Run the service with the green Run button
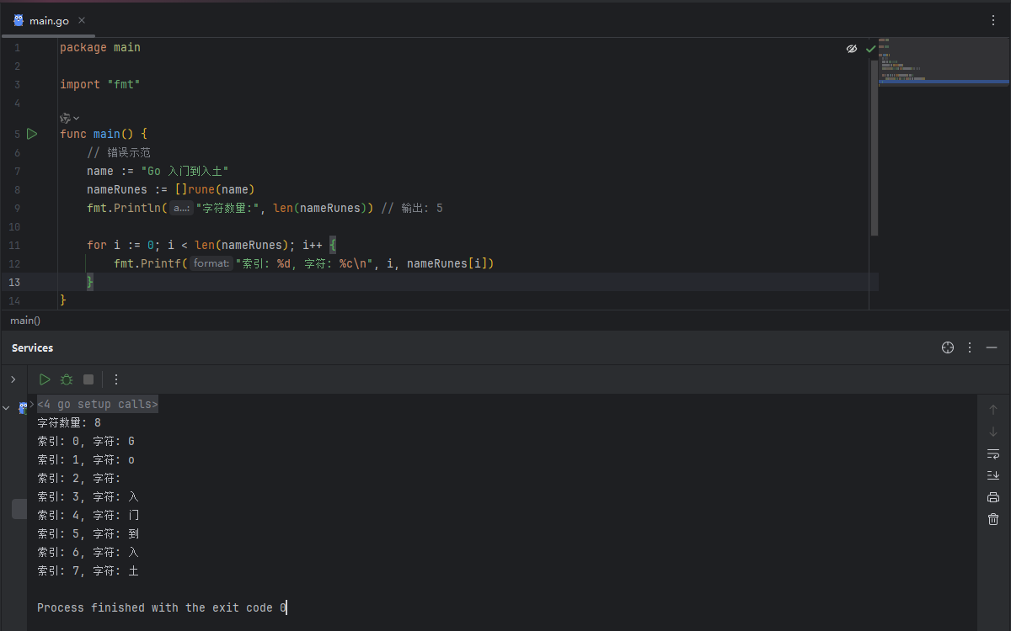The height and width of the screenshot is (631, 1011). click(x=45, y=379)
